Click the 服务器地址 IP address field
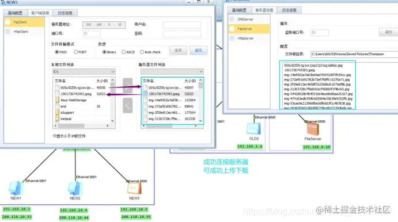This screenshot has width=398, height=222. (104, 25)
